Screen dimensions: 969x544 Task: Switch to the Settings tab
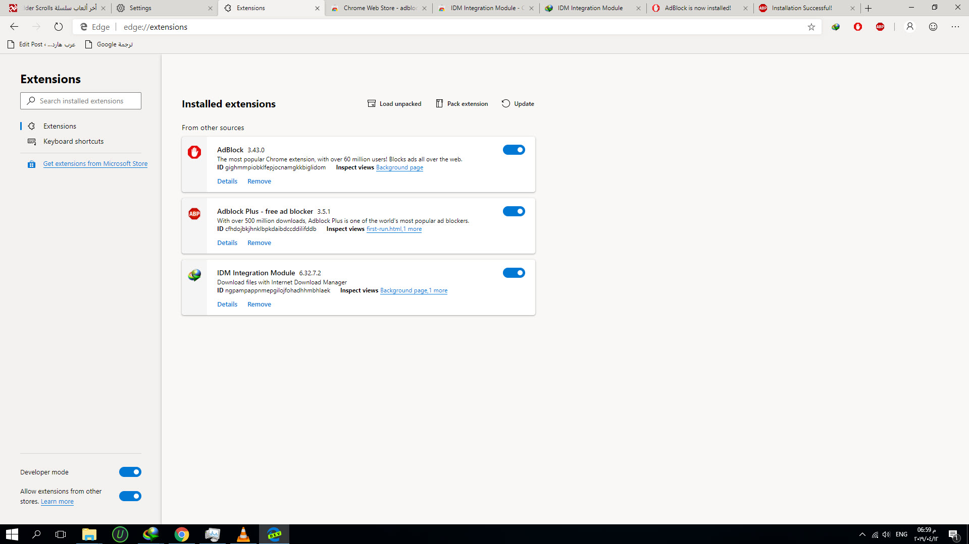click(x=165, y=8)
